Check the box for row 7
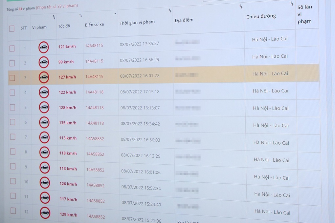The image size is (335, 223). pyautogui.click(x=13, y=137)
